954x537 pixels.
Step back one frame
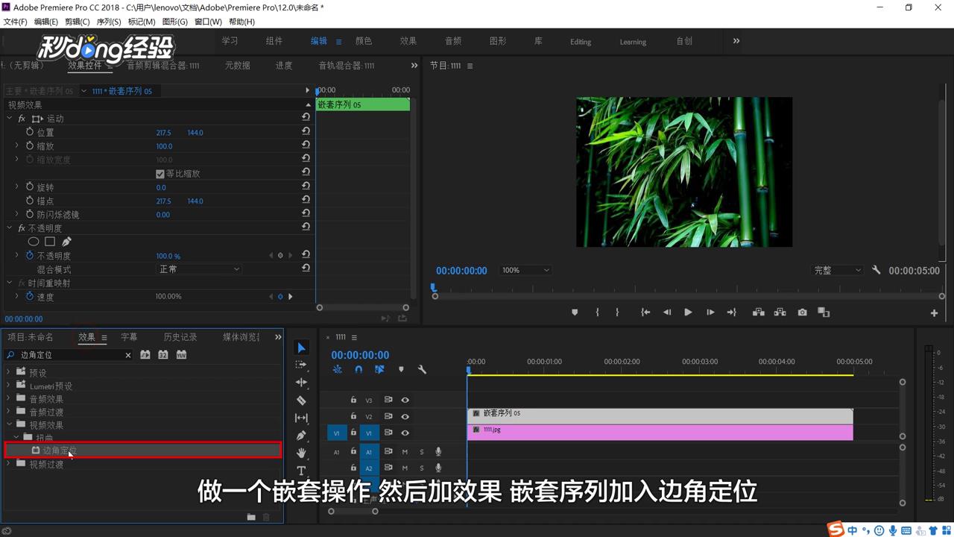pos(667,313)
